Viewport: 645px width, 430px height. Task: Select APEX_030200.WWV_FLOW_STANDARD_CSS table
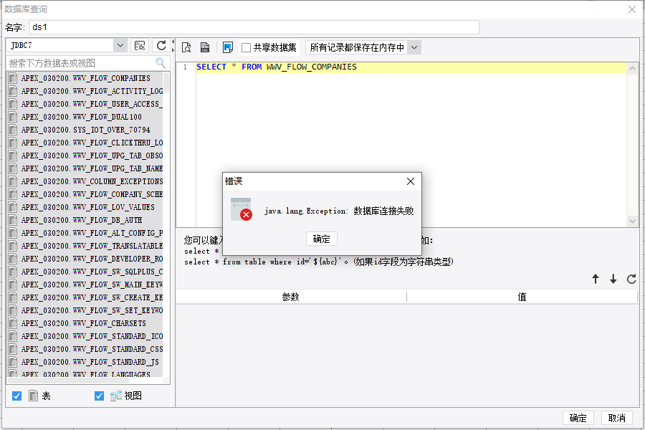(x=85, y=349)
